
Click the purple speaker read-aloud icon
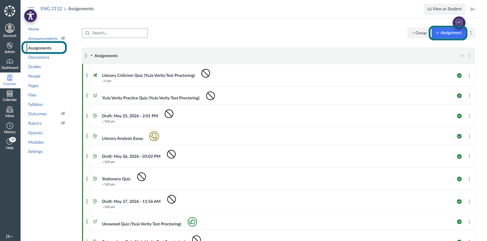click(459, 22)
